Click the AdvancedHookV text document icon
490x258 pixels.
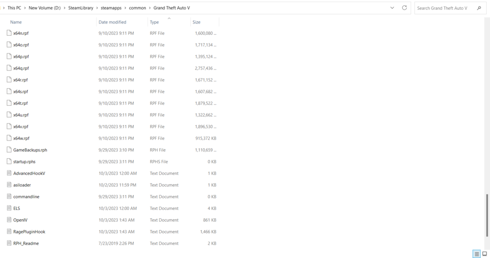pyautogui.click(x=9, y=173)
